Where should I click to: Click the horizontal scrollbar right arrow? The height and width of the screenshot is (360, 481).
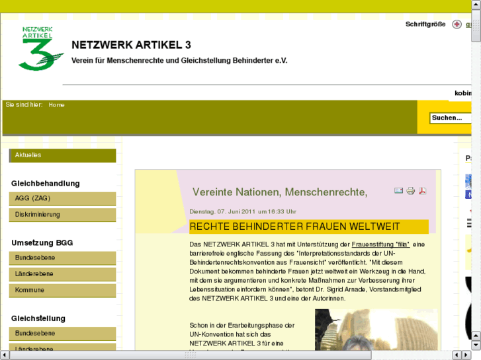[466, 355]
